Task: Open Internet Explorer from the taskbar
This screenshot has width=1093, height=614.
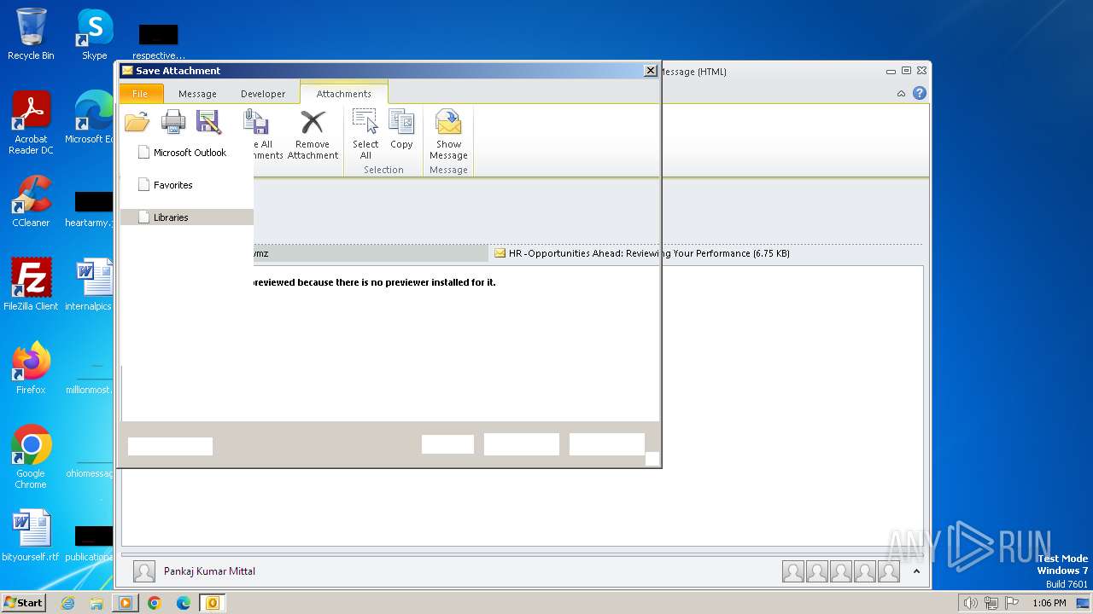Action: 67,603
